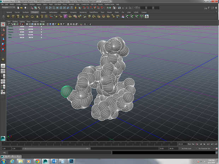
Task: Switch to the Rendering shelf tab
Action: pos(83,12)
